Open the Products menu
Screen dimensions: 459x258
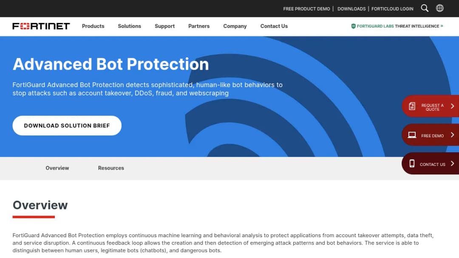[93, 26]
